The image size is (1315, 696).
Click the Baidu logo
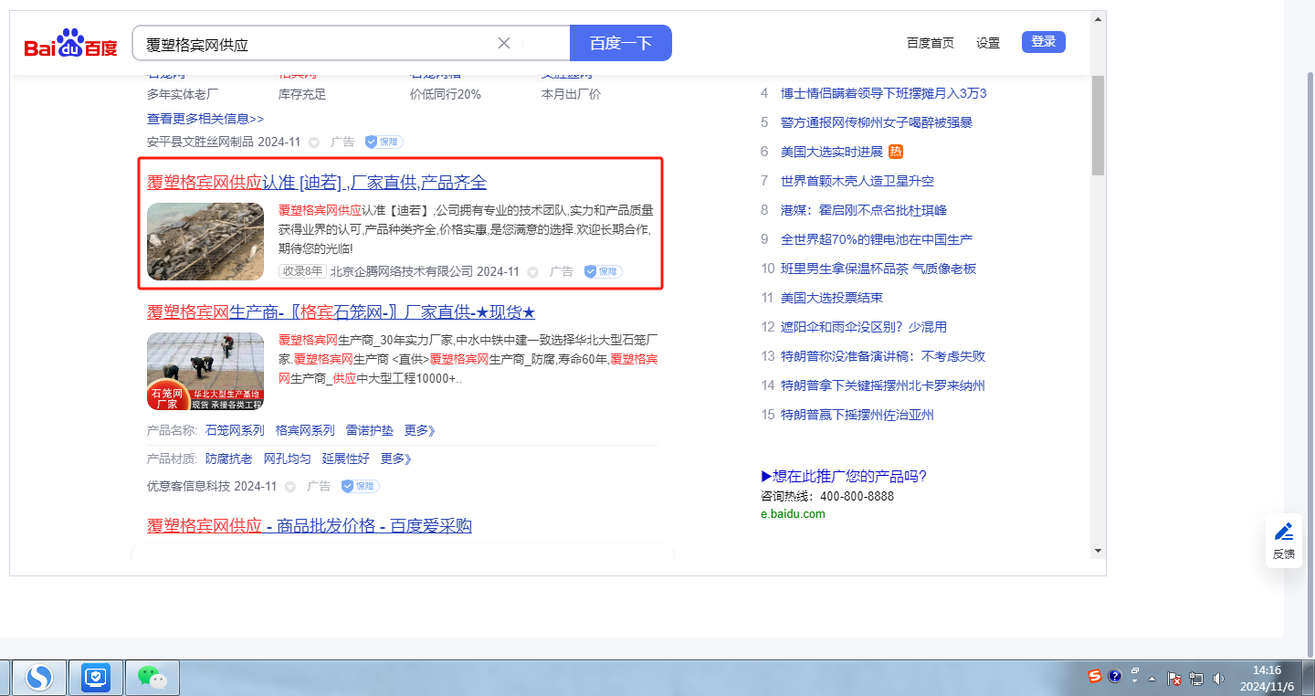(x=70, y=44)
